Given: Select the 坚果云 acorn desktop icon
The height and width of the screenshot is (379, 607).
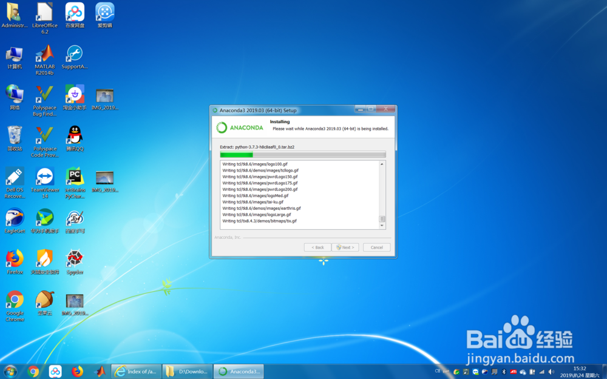Looking at the screenshot, I should coord(44,304).
